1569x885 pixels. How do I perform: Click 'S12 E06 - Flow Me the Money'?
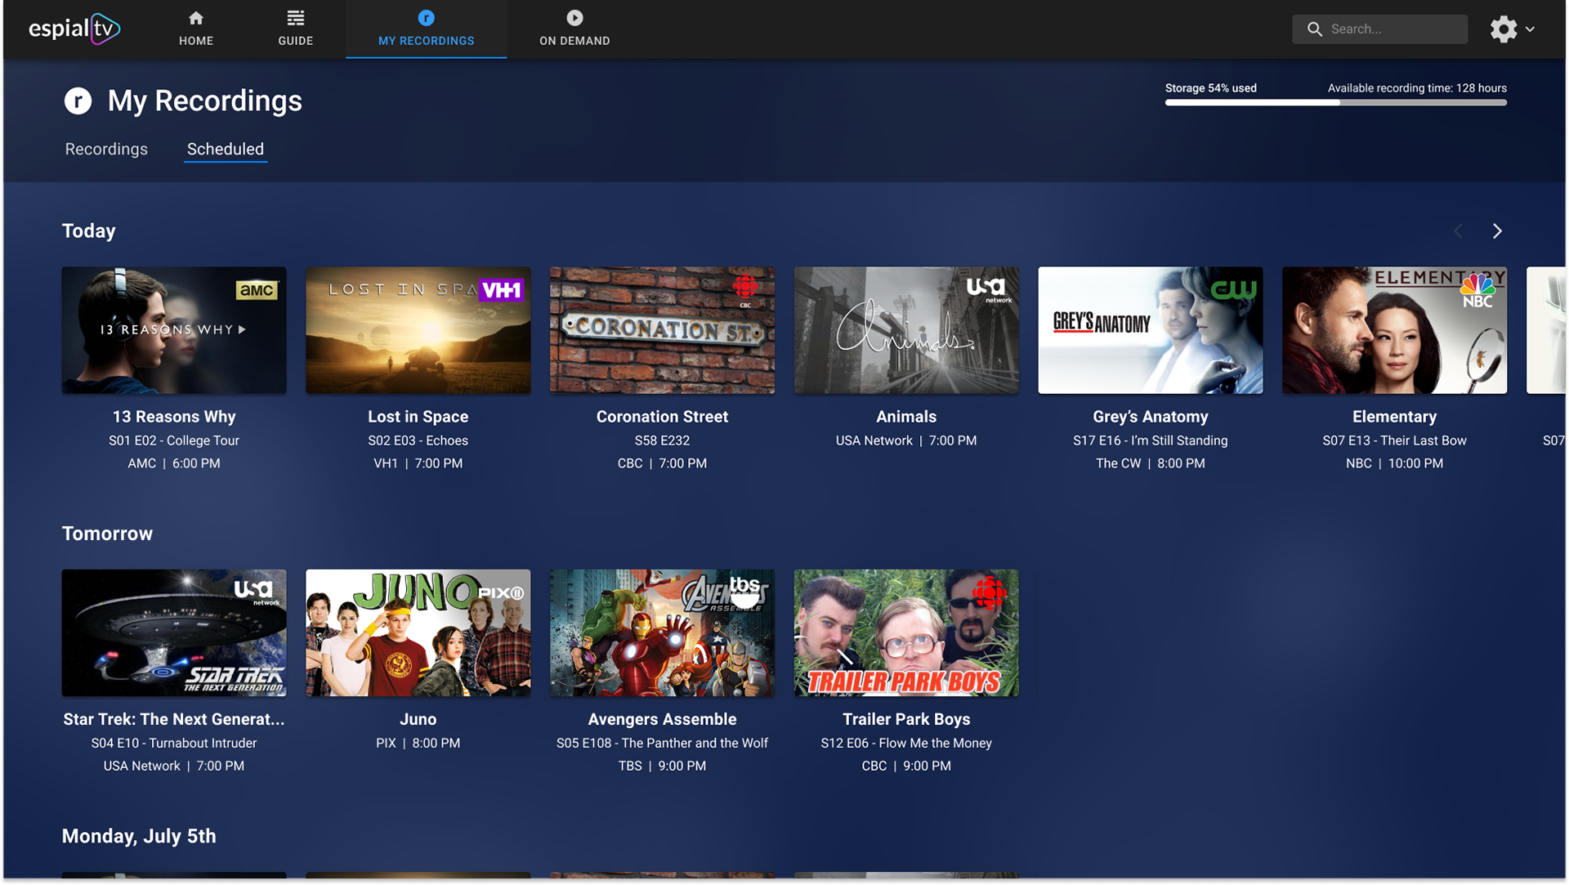pyautogui.click(x=906, y=743)
